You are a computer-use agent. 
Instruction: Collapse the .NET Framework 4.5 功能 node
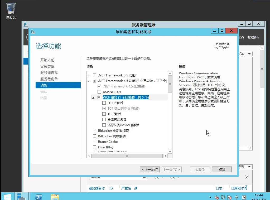[89, 81]
